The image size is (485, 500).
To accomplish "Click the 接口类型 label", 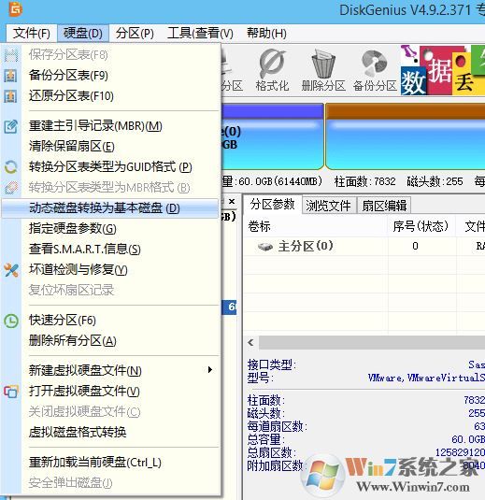I will pos(272,364).
